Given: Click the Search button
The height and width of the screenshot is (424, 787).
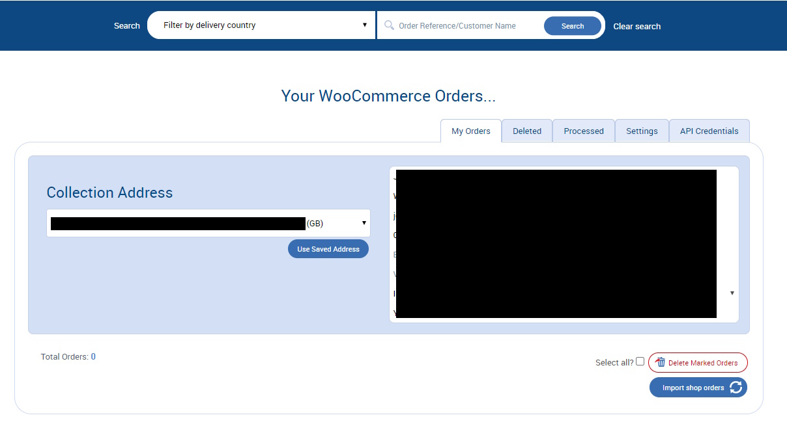Looking at the screenshot, I should [573, 26].
